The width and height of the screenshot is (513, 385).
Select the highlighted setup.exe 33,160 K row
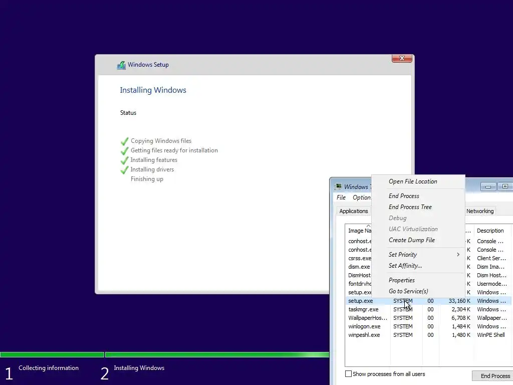tap(429, 301)
